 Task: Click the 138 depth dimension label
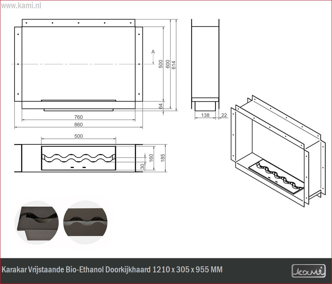coord(205,115)
